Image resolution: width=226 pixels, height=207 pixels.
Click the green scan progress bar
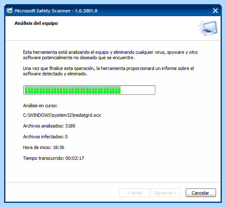coord(89,90)
